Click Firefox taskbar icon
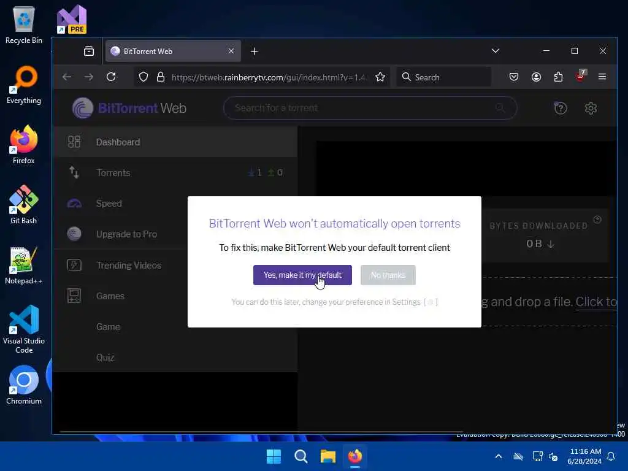 [x=355, y=456]
